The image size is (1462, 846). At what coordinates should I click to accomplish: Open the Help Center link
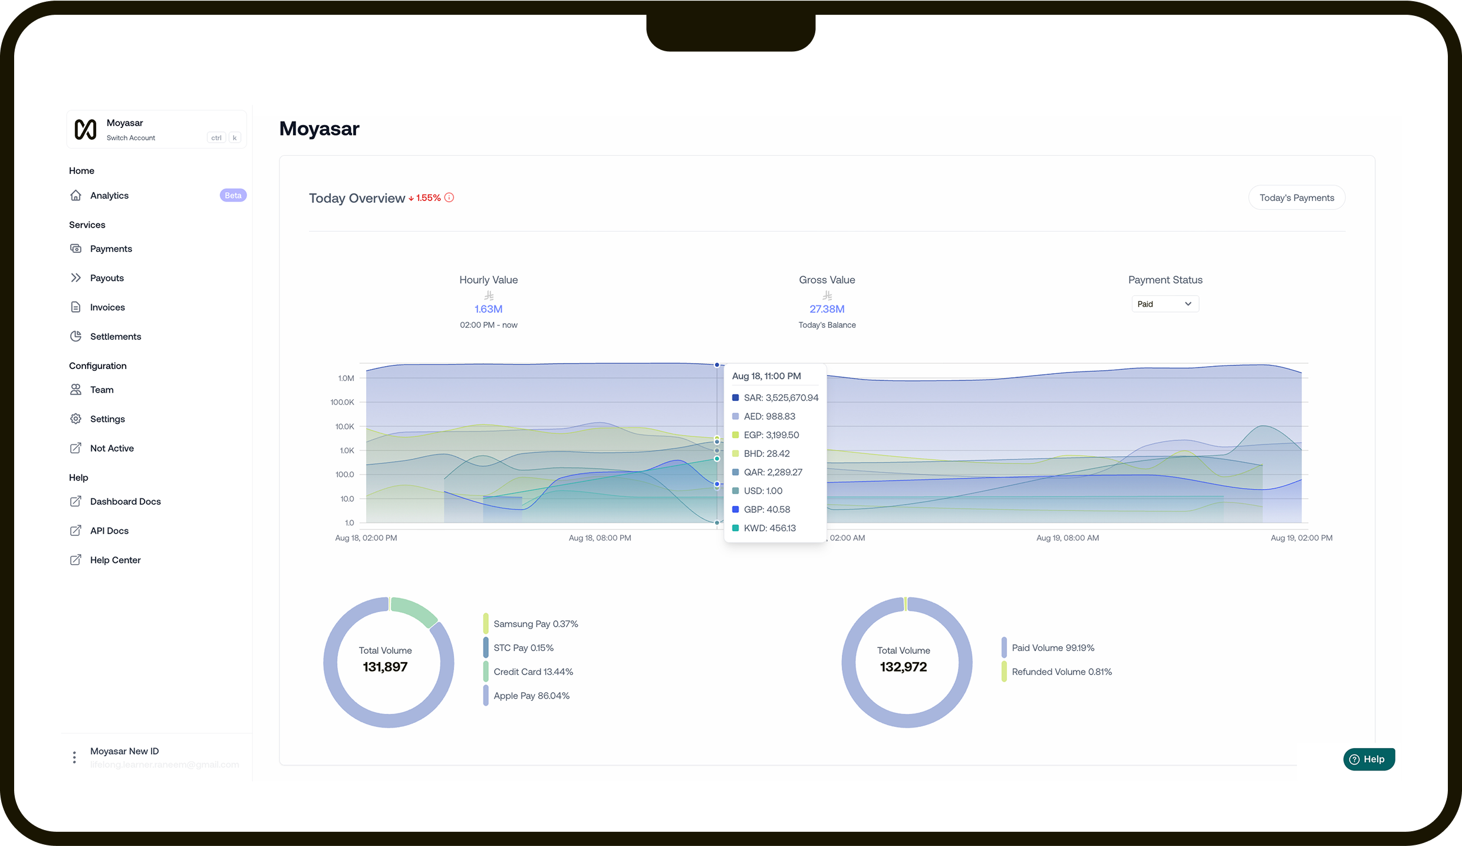(x=115, y=559)
